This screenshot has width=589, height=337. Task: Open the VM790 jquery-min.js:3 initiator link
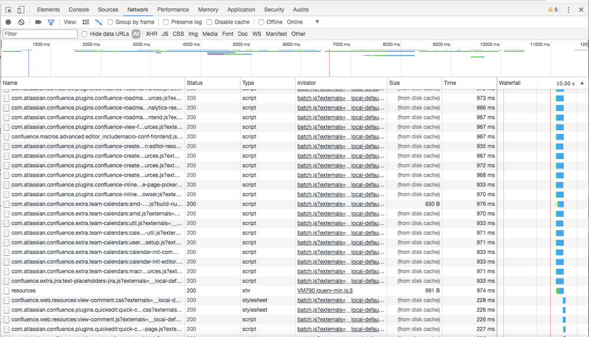pyautogui.click(x=325, y=290)
